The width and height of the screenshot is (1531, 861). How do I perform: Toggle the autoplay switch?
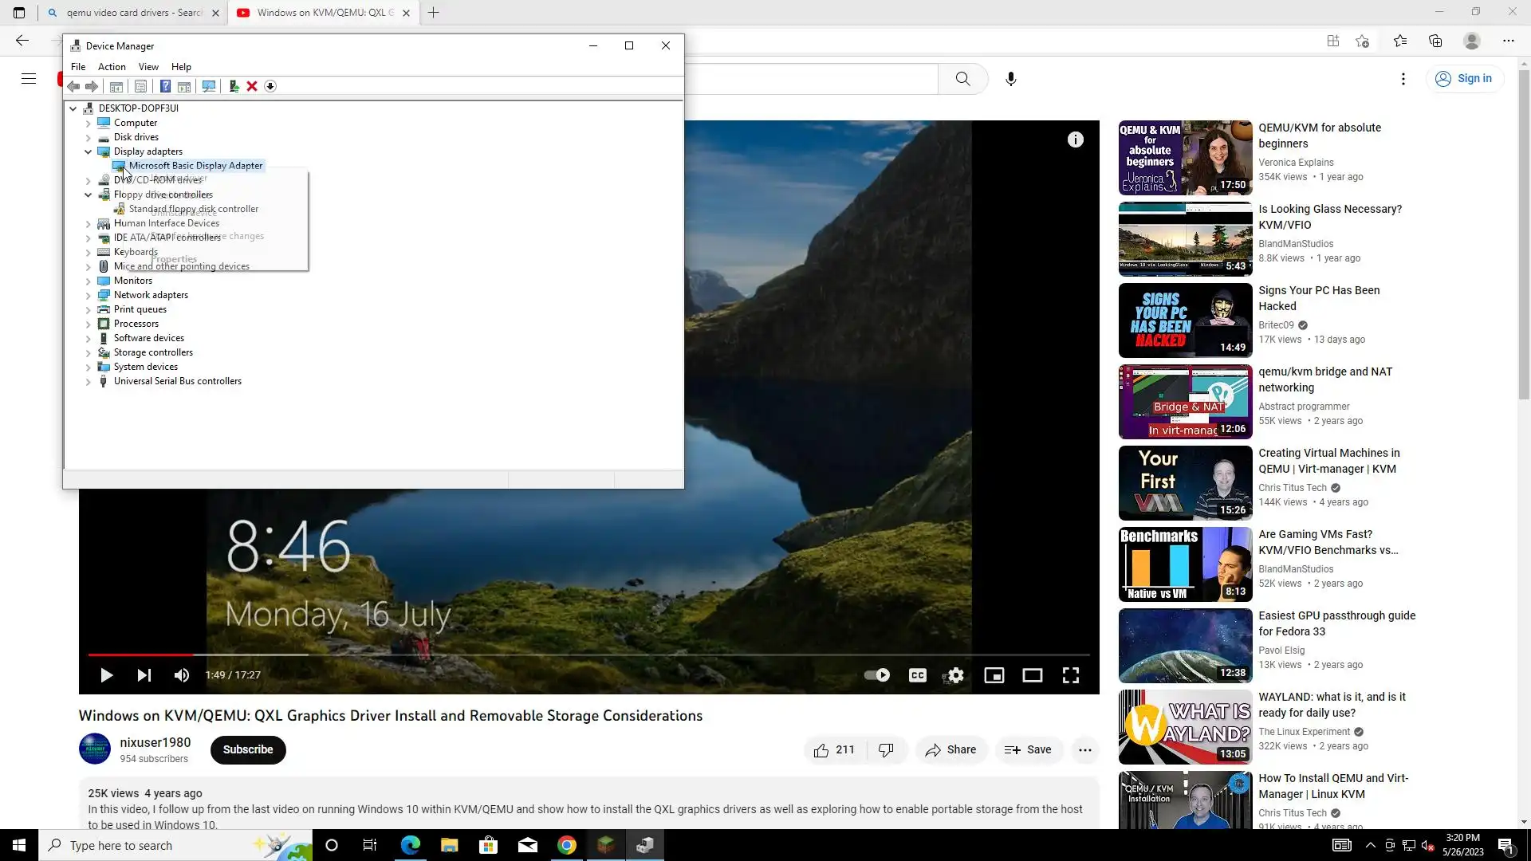(x=877, y=675)
